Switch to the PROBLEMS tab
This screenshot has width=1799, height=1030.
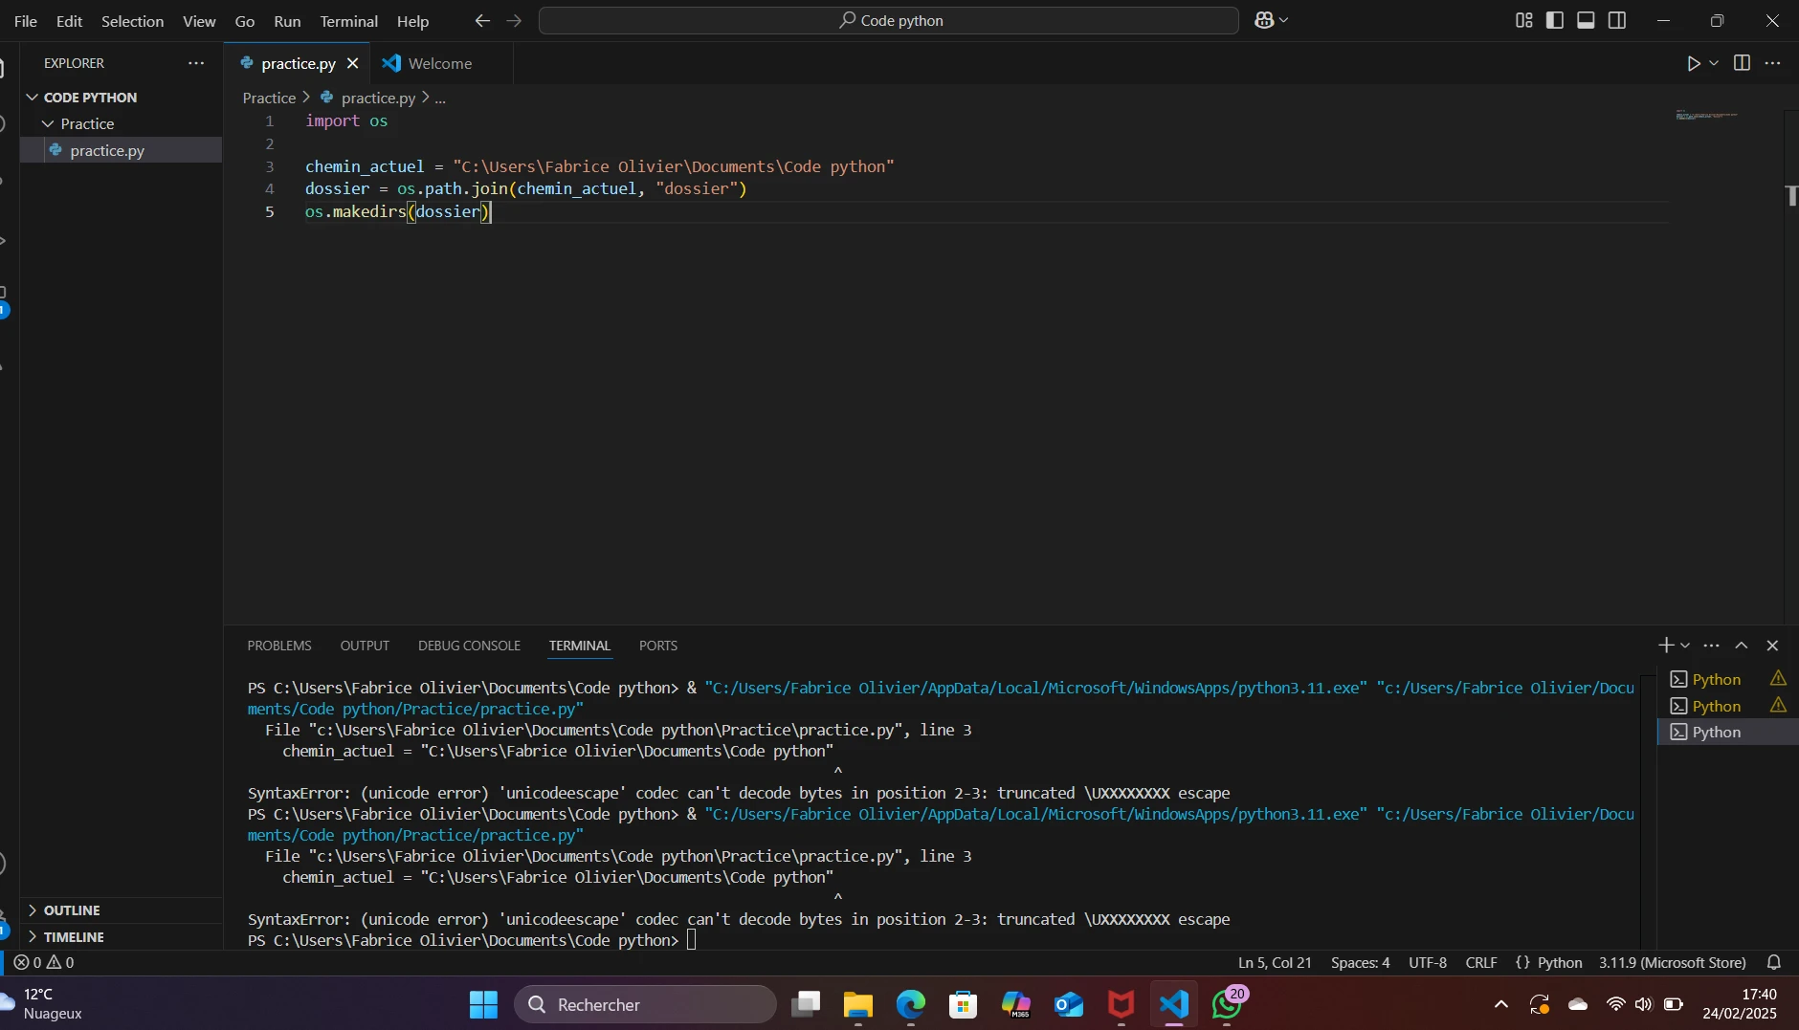tap(279, 646)
